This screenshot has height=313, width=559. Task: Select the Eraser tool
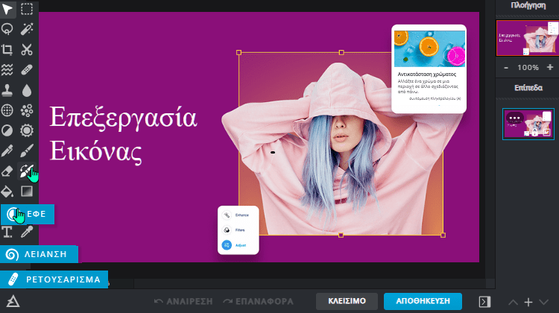click(x=8, y=171)
